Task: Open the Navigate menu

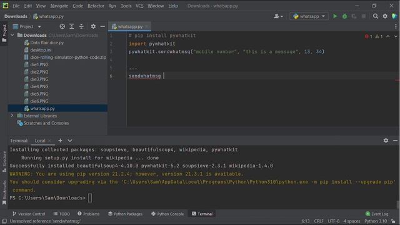Action: click(59, 6)
